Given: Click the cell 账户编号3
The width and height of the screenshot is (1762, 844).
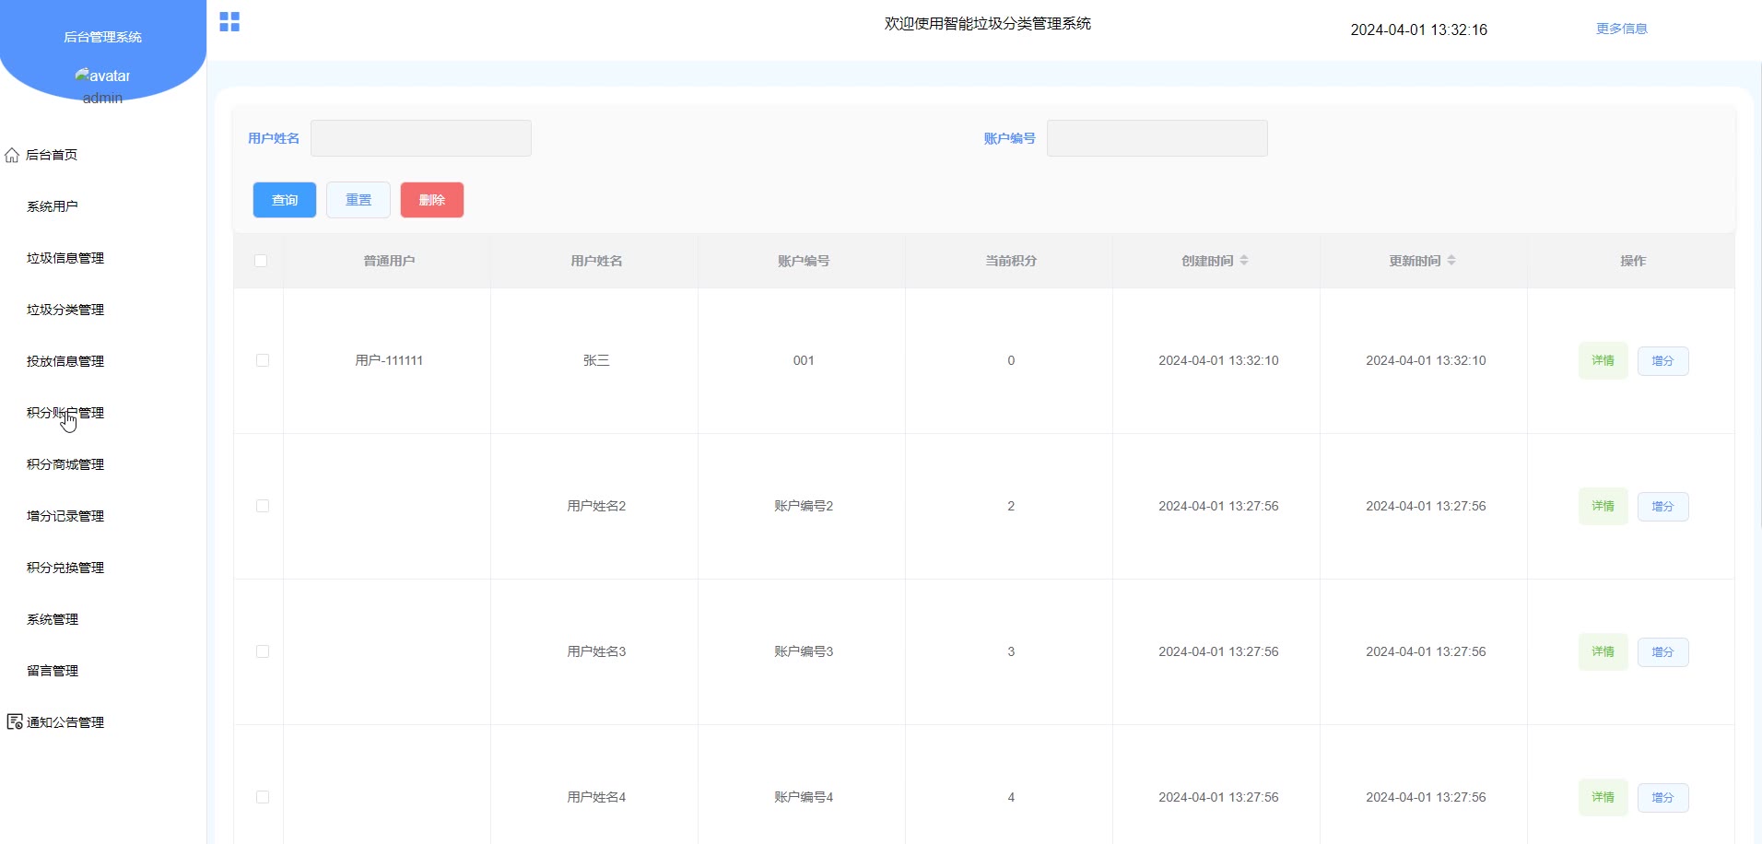Looking at the screenshot, I should [804, 651].
